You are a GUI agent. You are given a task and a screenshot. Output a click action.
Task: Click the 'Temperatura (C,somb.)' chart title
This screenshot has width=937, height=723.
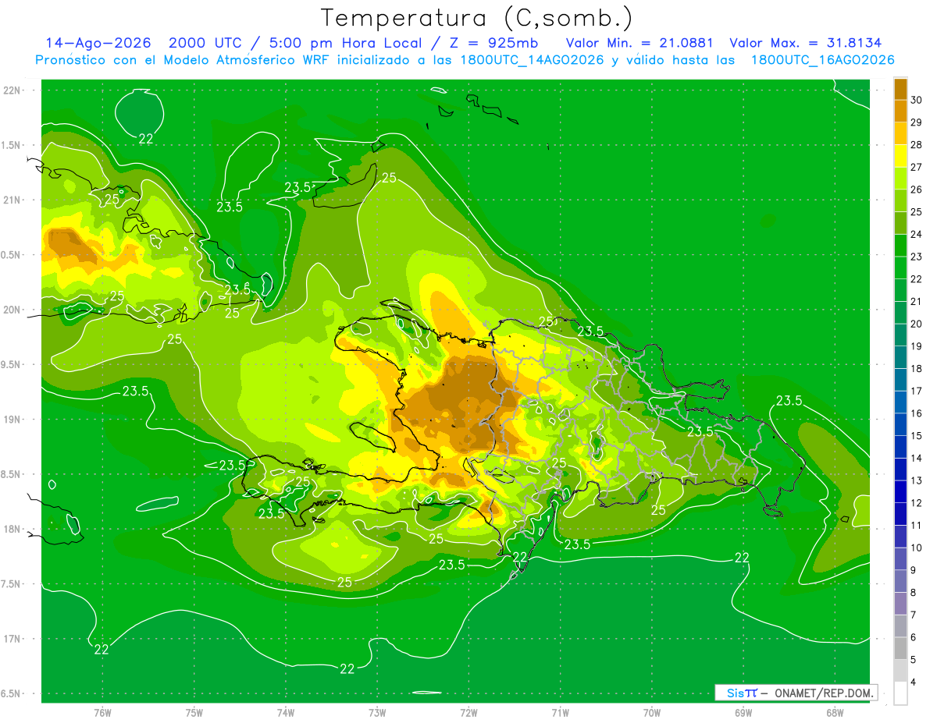[477, 19]
